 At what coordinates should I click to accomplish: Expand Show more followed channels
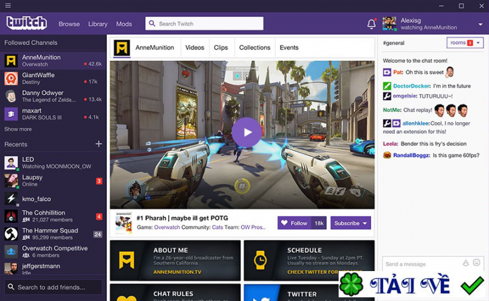coord(18,129)
